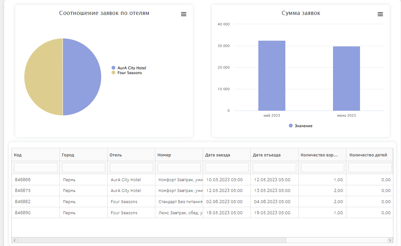Select the row with code 846875

(202, 190)
